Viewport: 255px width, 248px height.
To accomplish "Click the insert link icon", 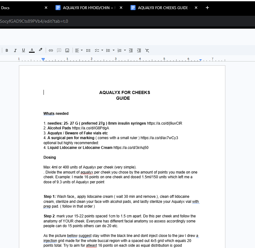I will point(50,50).
